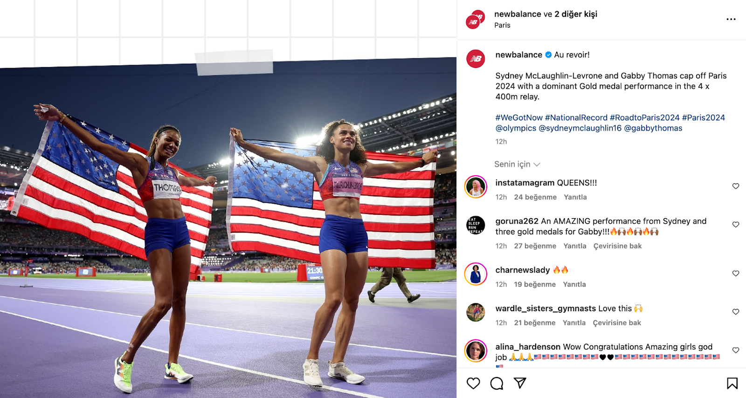Like goruna262's comment with heart
The image size is (746, 398).
pos(736,225)
